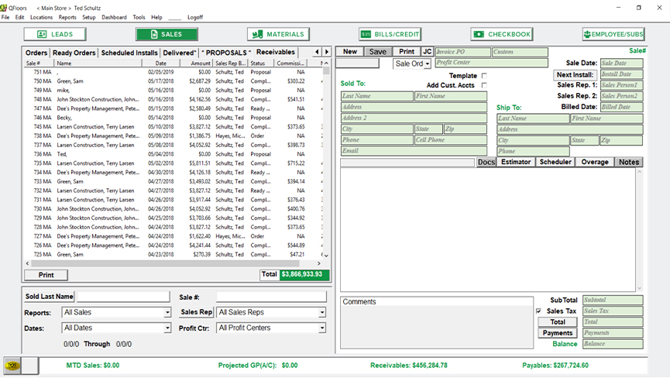Switch to the Orders tab
Screen dimensions: 670x381
tap(36, 53)
